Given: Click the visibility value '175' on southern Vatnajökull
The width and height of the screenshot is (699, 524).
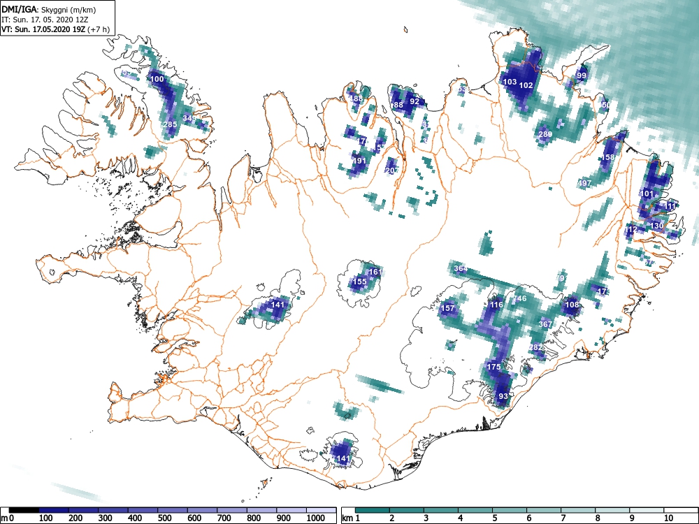Looking at the screenshot, I should tap(493, 367).
